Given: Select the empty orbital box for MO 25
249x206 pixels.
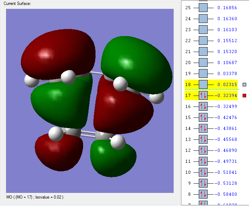Looking at the screenshot, I should coord(203,8).
